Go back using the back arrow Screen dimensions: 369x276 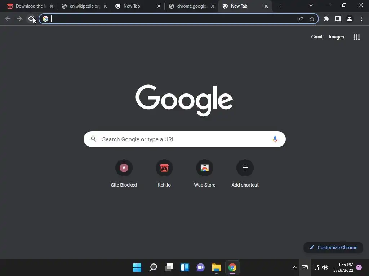tap(8, 19)
